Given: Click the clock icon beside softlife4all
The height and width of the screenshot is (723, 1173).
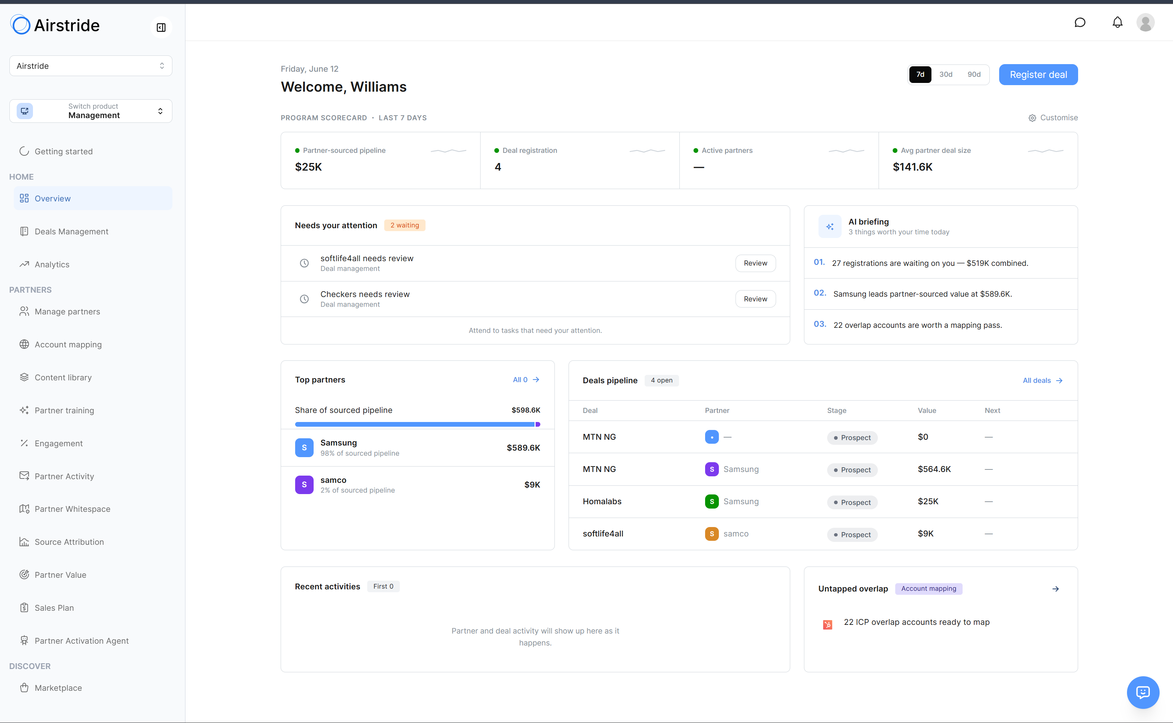Looking at the screenshot, I should [304, 263].
